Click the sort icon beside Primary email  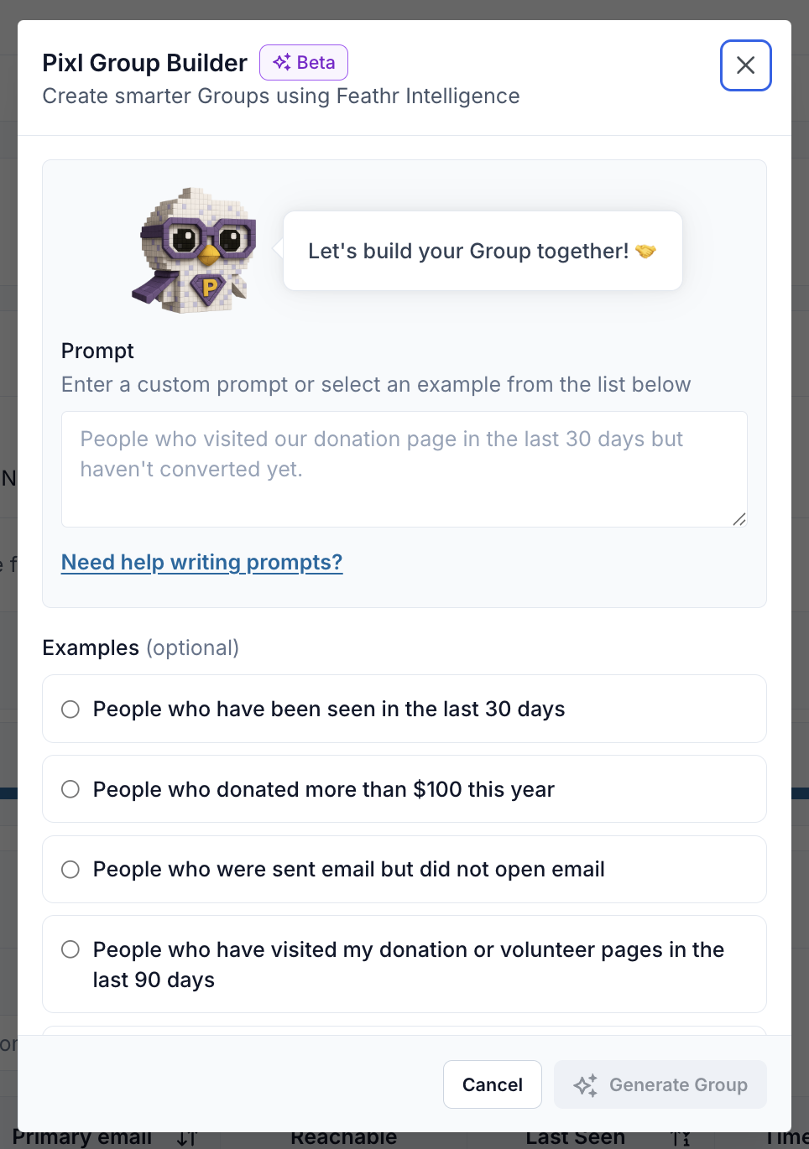(187, 1138)
